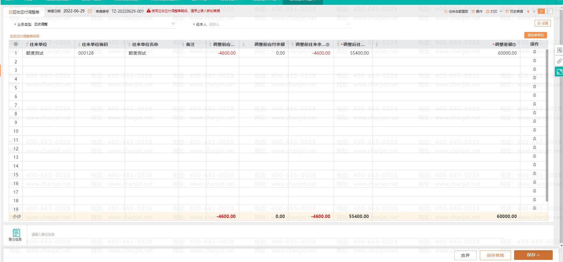
Task: Delete row 8 with trash icon
Action: pos(535,113)
